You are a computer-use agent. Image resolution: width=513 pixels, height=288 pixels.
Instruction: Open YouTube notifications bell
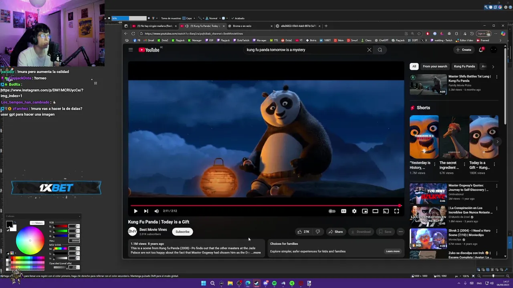coord(481,50)
